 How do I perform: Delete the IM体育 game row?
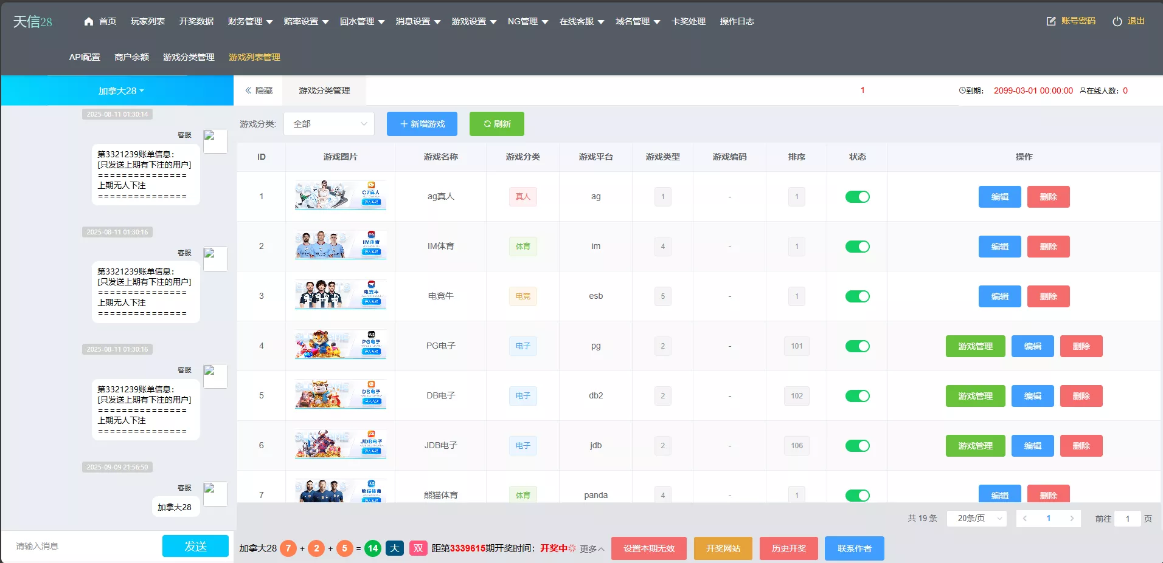click(x=1048, y=247)
